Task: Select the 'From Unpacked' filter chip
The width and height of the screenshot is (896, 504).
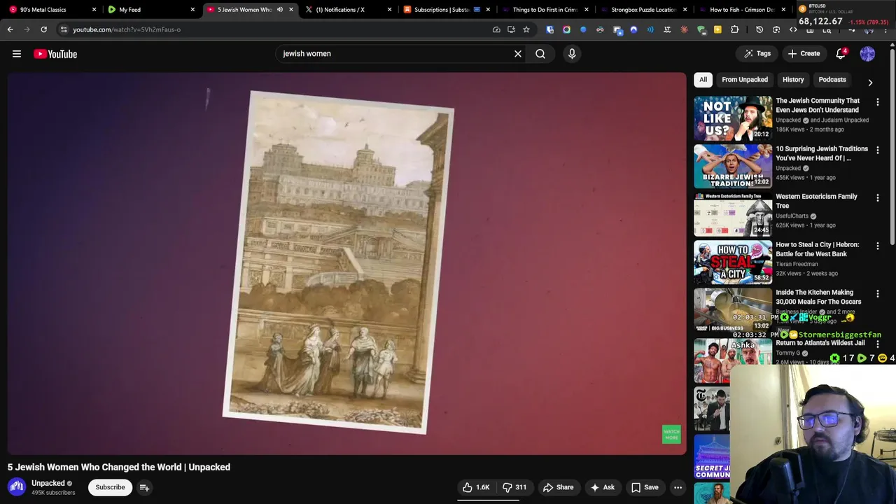Action: 745,80
